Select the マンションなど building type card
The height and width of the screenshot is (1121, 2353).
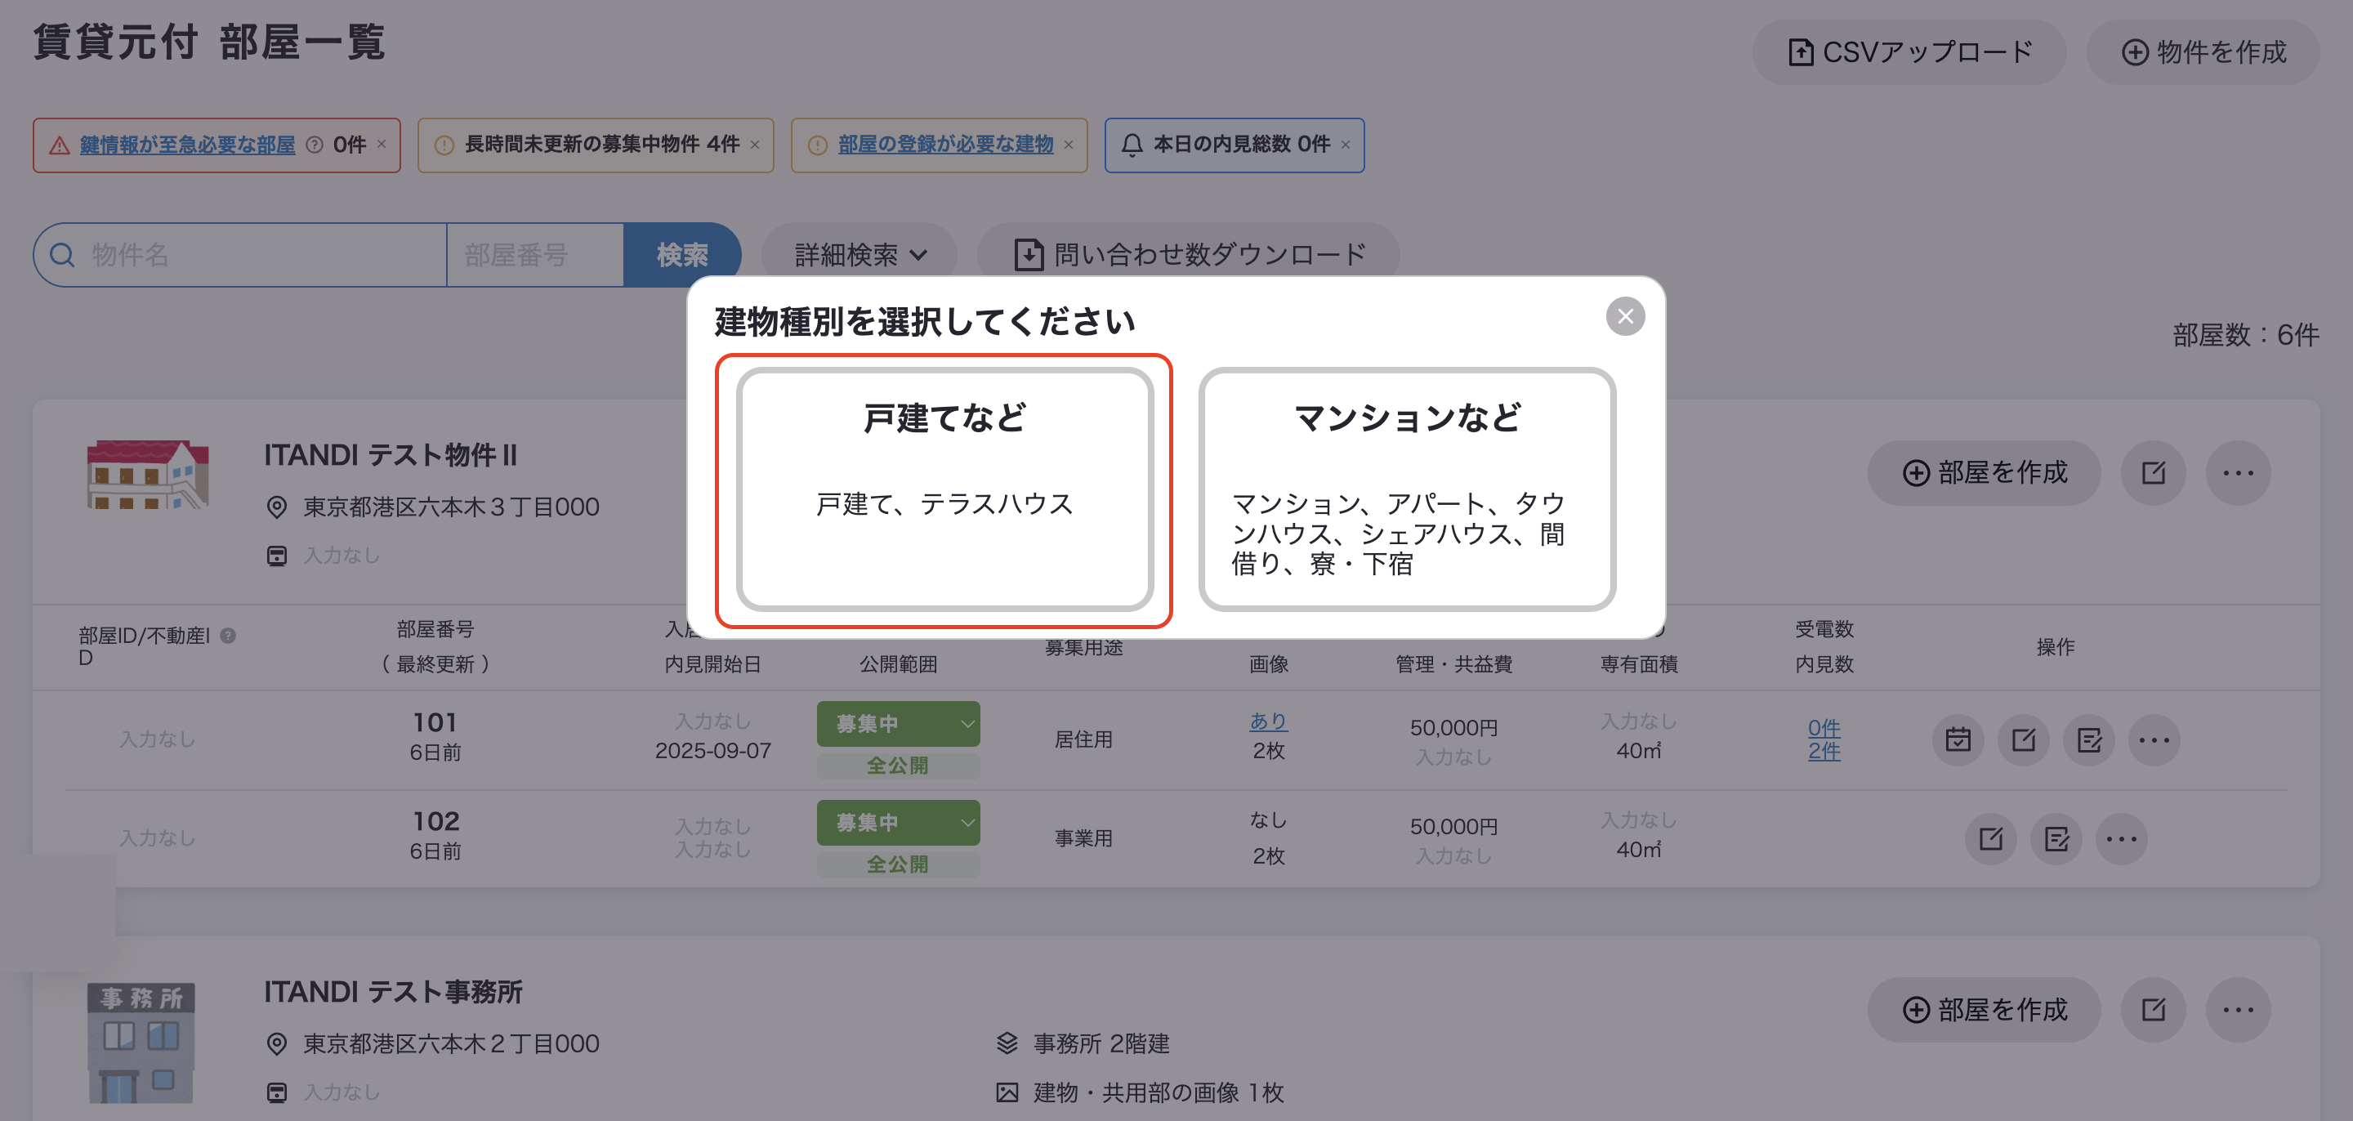click(x=1407, y=489)
